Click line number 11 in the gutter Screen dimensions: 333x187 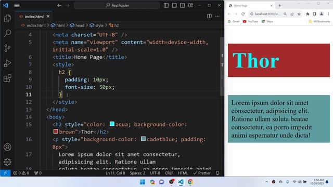(x=29, y=95)
